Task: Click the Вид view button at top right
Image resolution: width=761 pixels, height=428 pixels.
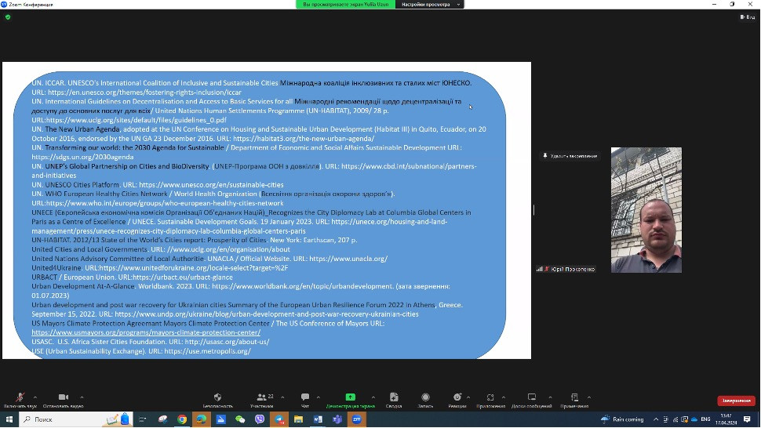Action: pyautogui.click(x=748, y=17)
